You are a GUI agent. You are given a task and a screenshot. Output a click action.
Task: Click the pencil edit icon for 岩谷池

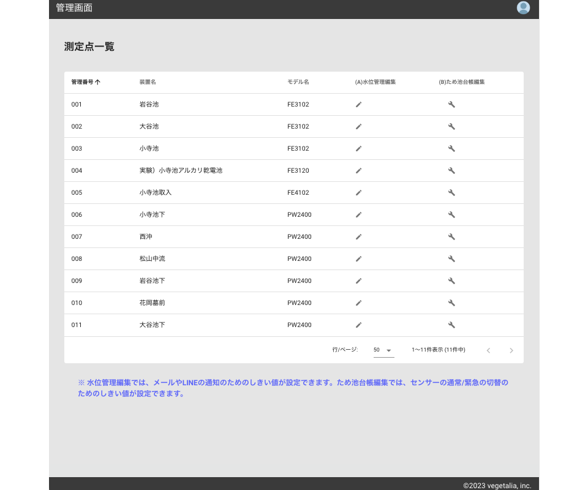pos(359,105)
